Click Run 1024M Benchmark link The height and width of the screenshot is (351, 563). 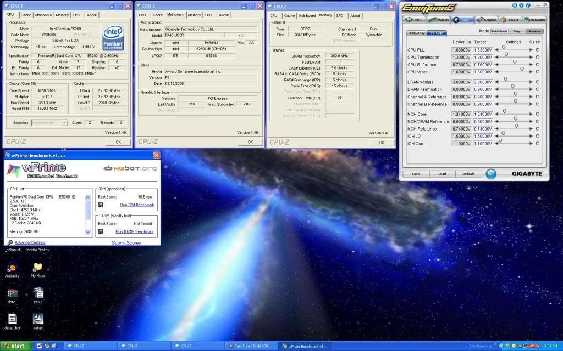click(x=134, y=232)
